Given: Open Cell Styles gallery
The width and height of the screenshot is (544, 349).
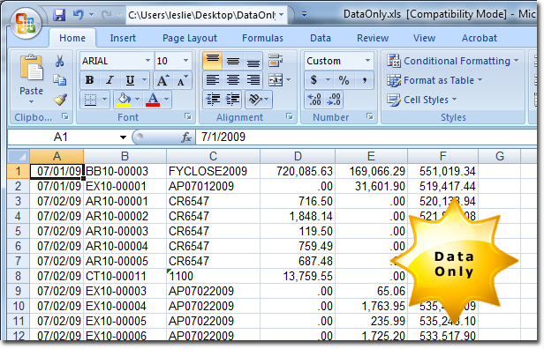Looking at the screenshot, I should coord(422,100).
